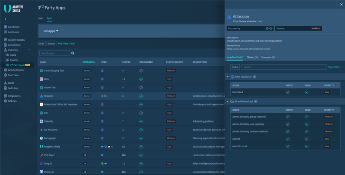Click the Atlassian icon in table row
Screen dimensions: 345x175
pyautogui.click(x=41, y=96)
